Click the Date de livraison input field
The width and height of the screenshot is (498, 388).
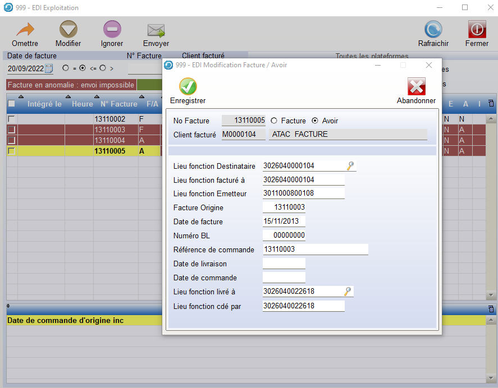coord(284,264)
